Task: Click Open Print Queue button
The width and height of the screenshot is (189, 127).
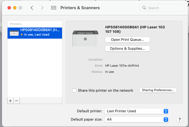Action: tap(127, 40)
